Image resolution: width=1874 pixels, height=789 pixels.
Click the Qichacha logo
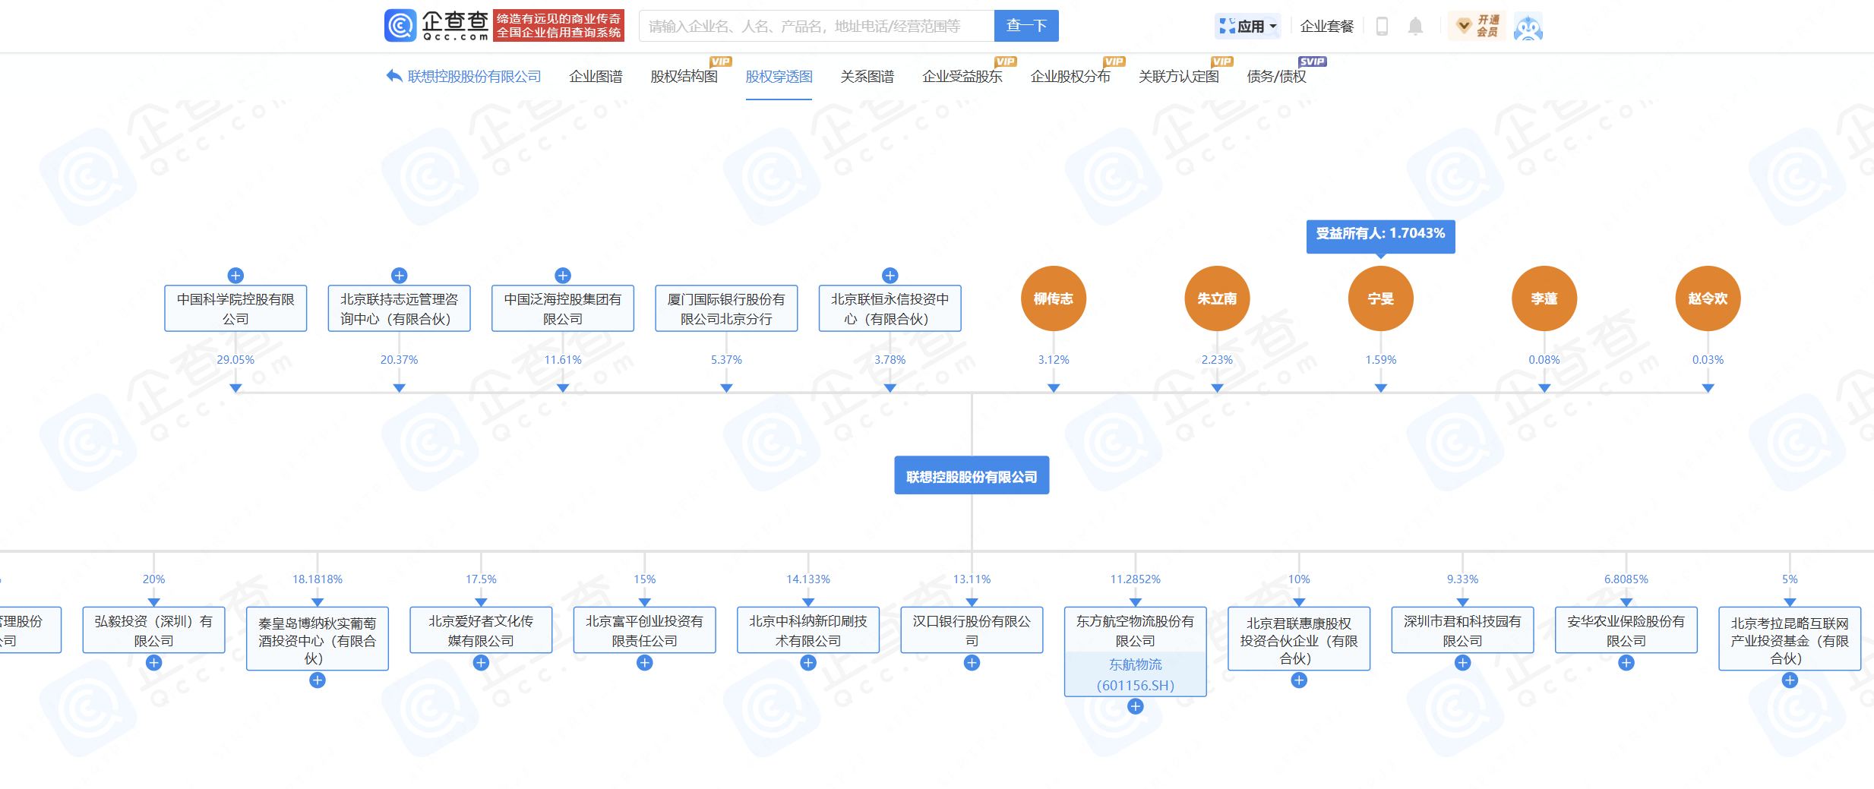[x=437, y=25]
